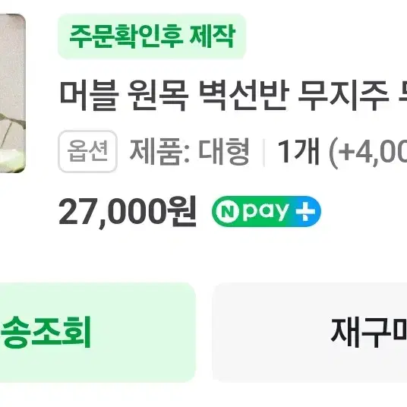This screenshot has width=407, height=407.
Task: Click the circled N logo in Npay badge
Action: (x=227, y=212)
